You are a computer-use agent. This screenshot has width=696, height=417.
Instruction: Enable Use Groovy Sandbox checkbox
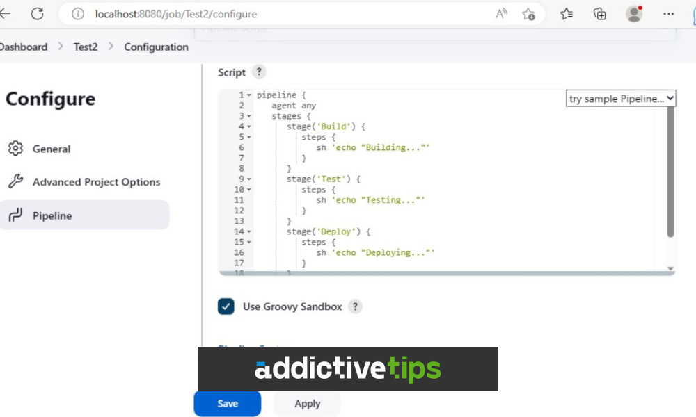click(226, 306)
